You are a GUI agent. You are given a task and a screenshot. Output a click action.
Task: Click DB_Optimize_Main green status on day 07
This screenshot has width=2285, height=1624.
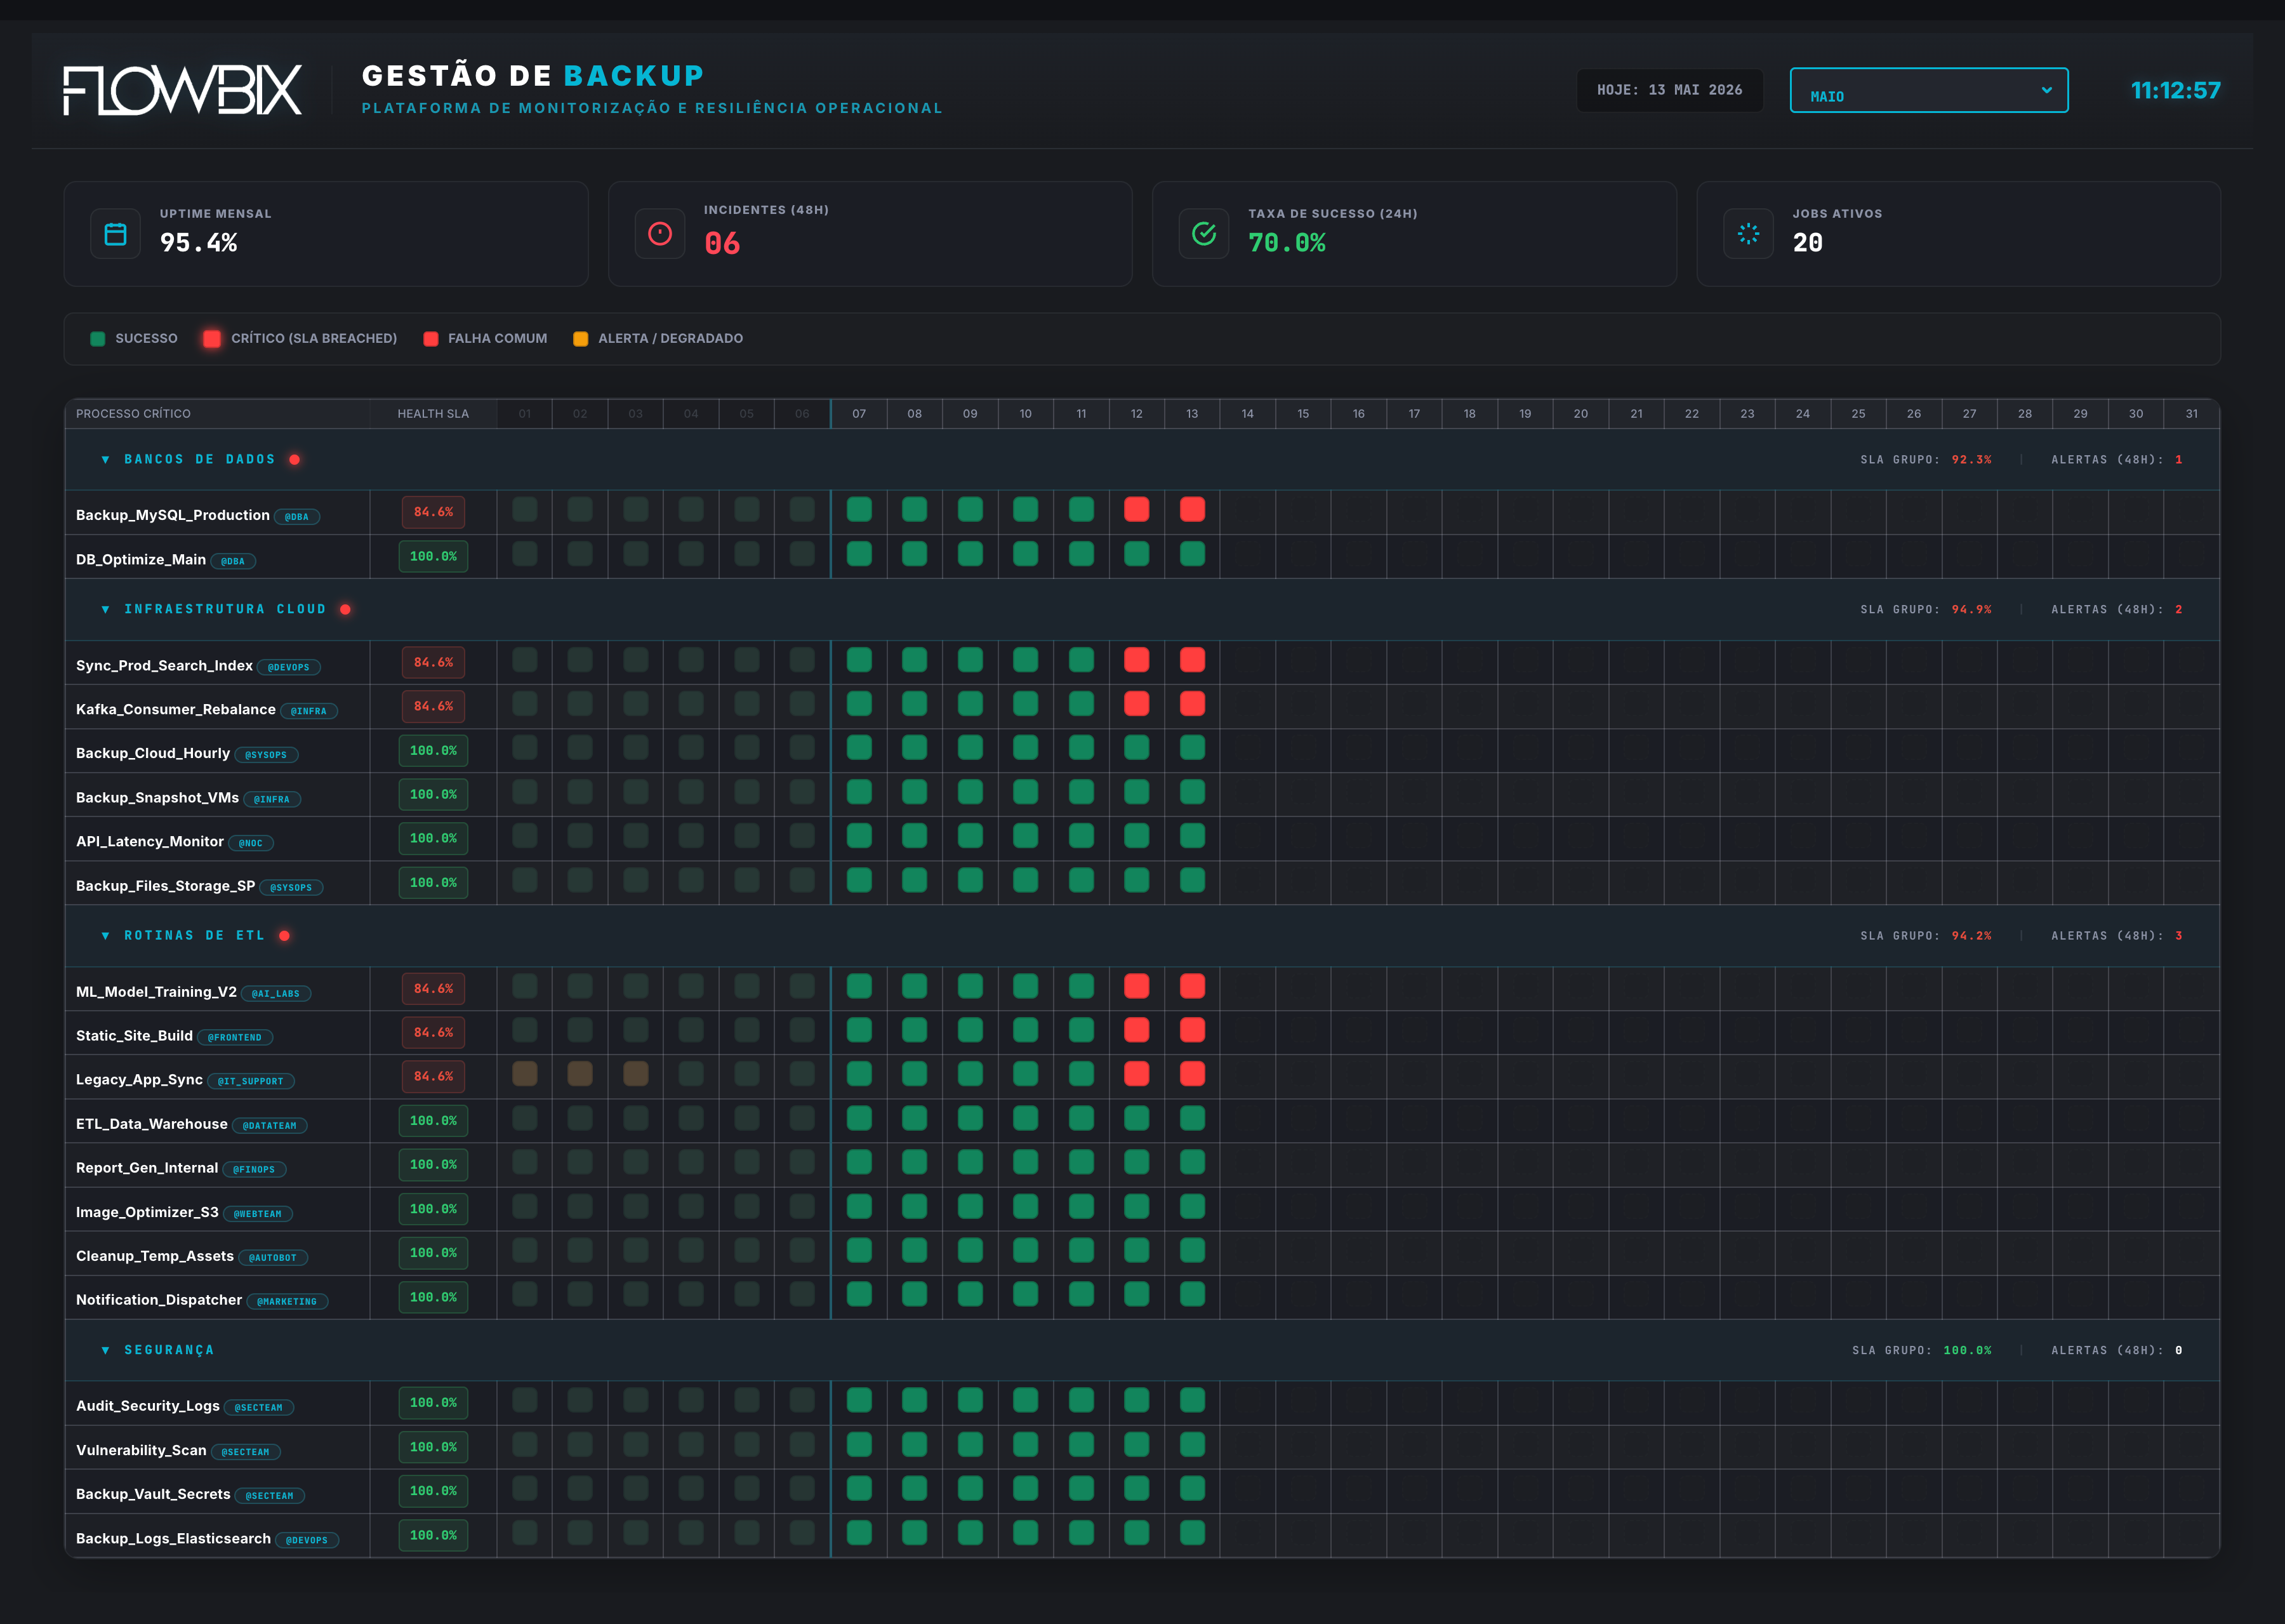tap(859, 554)
